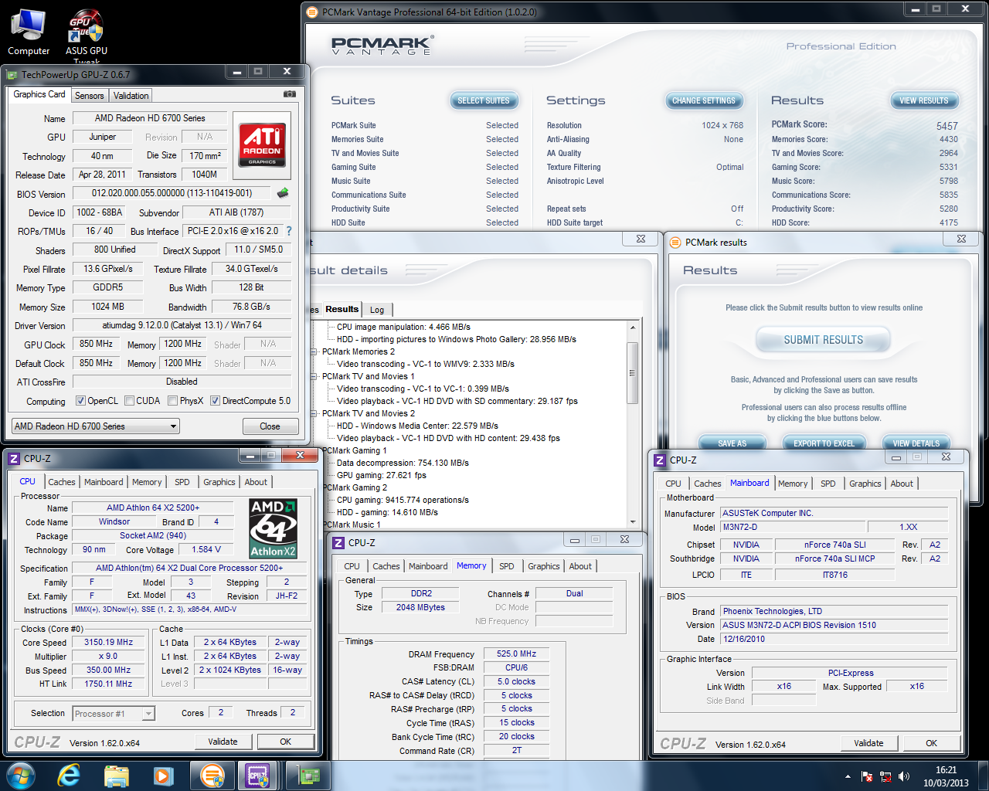Click the AMD Athlon X2 logo in CPU-Z
The image size is (989, 791).
[x=273, y=528]
